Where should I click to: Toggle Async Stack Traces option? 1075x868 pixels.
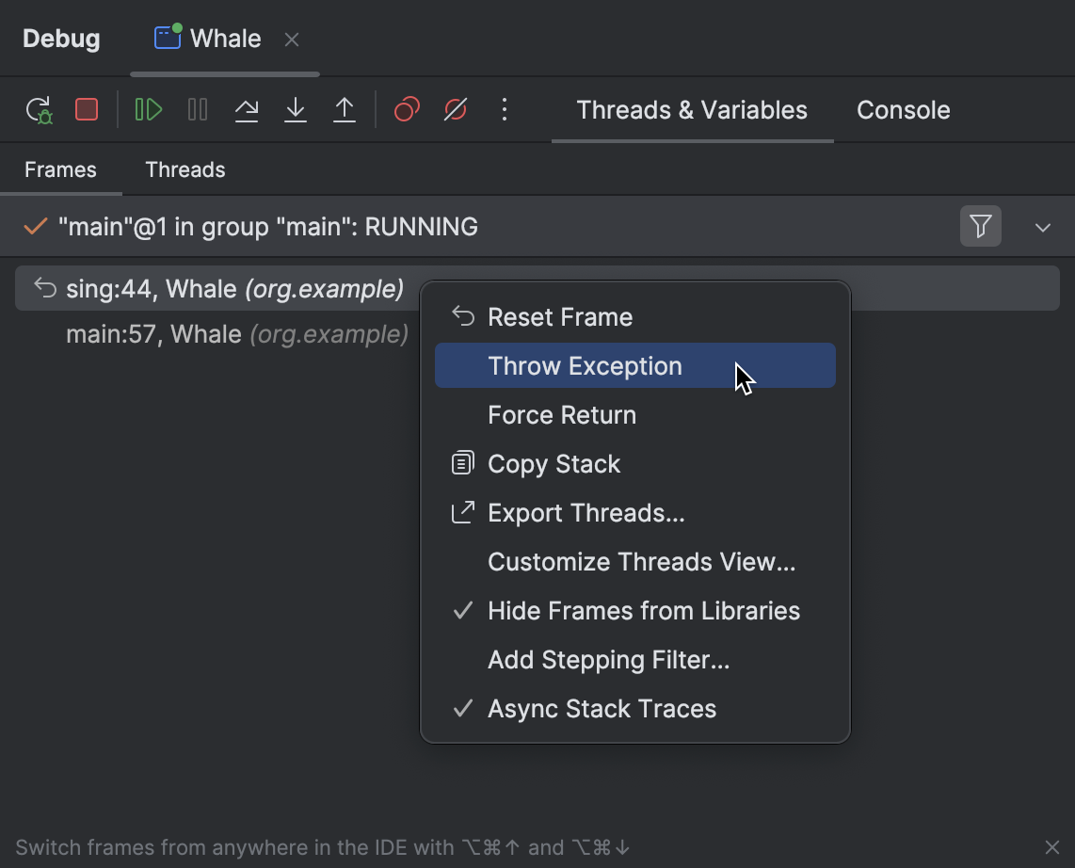click(x=602, y=708)
